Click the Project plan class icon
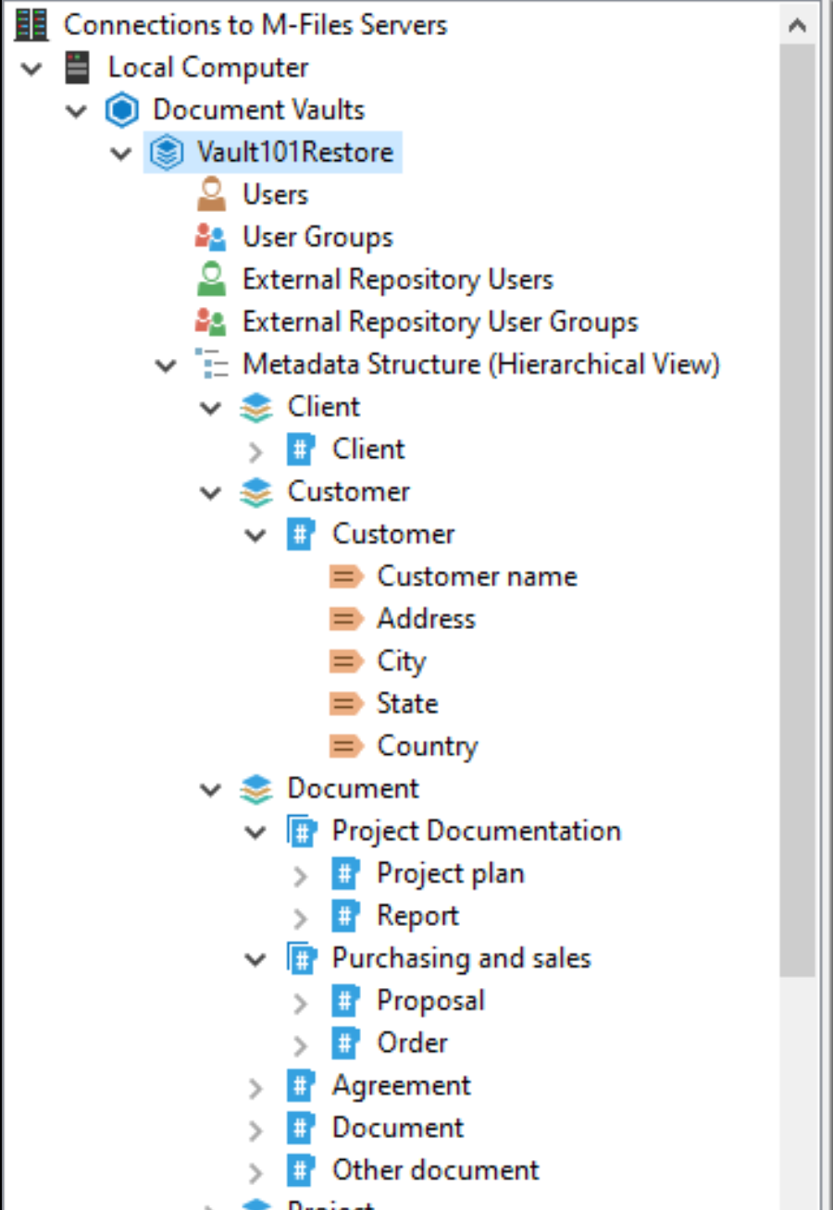Viewport: 833px width, 1210px height. point(345,874)
